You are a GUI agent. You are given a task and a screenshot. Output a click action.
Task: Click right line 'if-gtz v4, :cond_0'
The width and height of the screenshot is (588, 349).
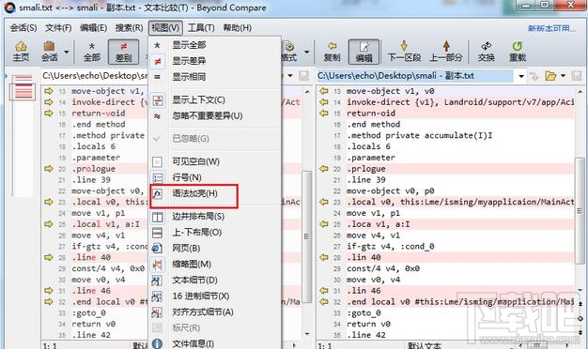coord(391,247)
